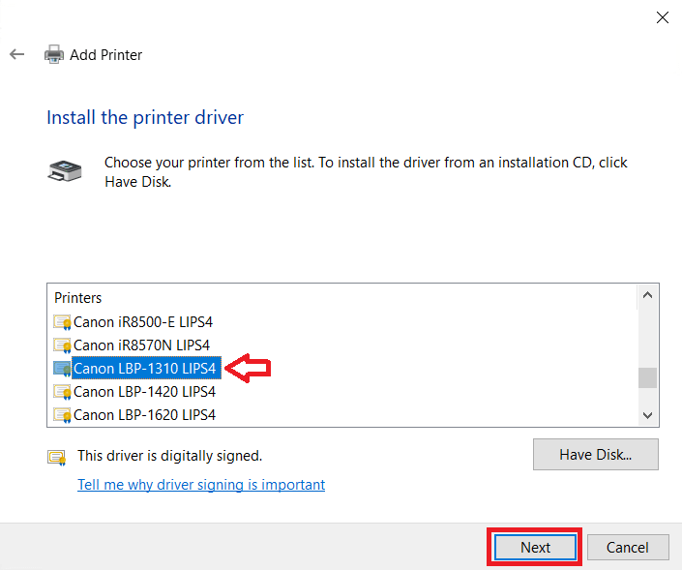This screenshot has width=682, height=570.
Task: Click the 'Install the printer driver' heading
Action: 145,118
